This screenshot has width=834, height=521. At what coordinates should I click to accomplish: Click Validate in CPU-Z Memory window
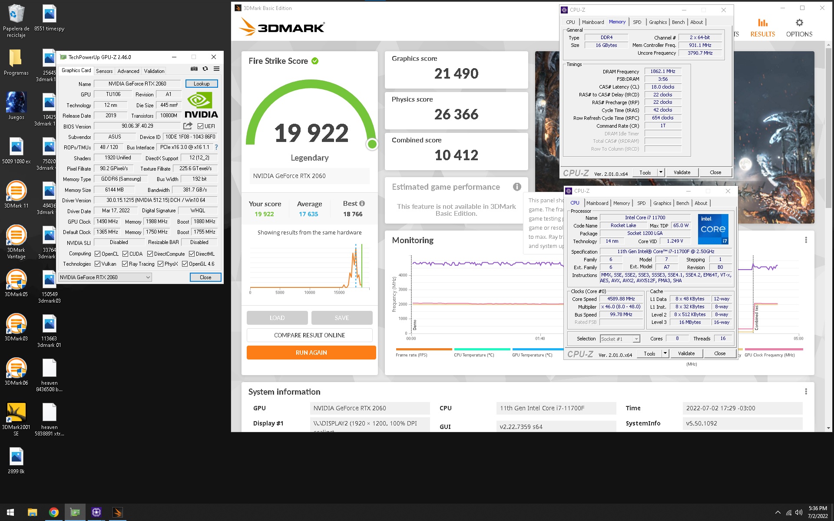pyautogui.click(x=682, y=172)
